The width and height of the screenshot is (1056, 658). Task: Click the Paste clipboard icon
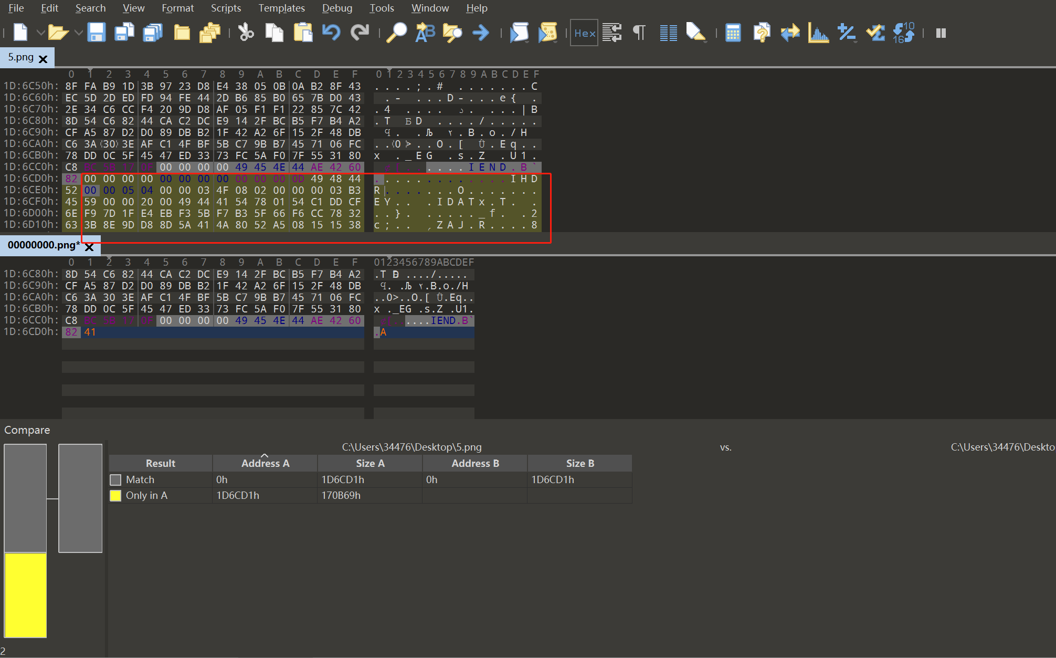point(303,33)
